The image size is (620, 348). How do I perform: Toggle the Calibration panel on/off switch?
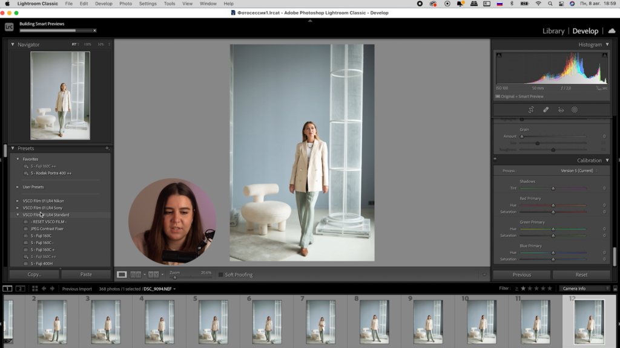(x=495, y=159)
